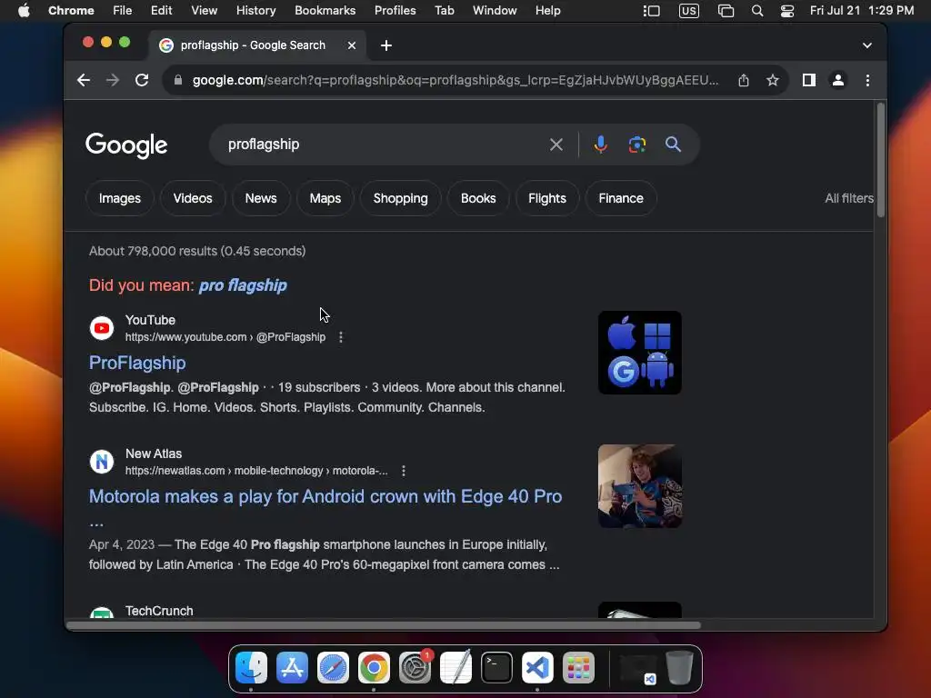
Task: Start a voice search with the microphone
Action: [x=600, y=145]
